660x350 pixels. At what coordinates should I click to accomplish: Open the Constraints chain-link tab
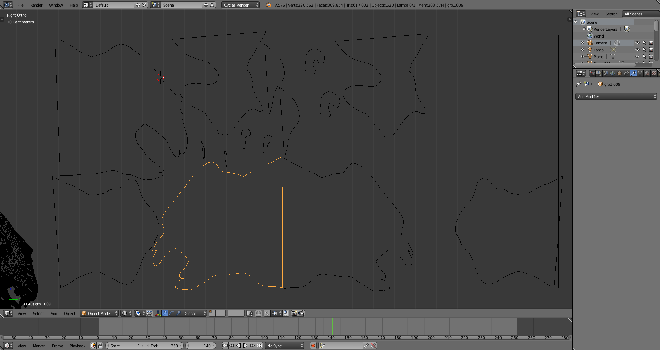[x=626, y=73]
